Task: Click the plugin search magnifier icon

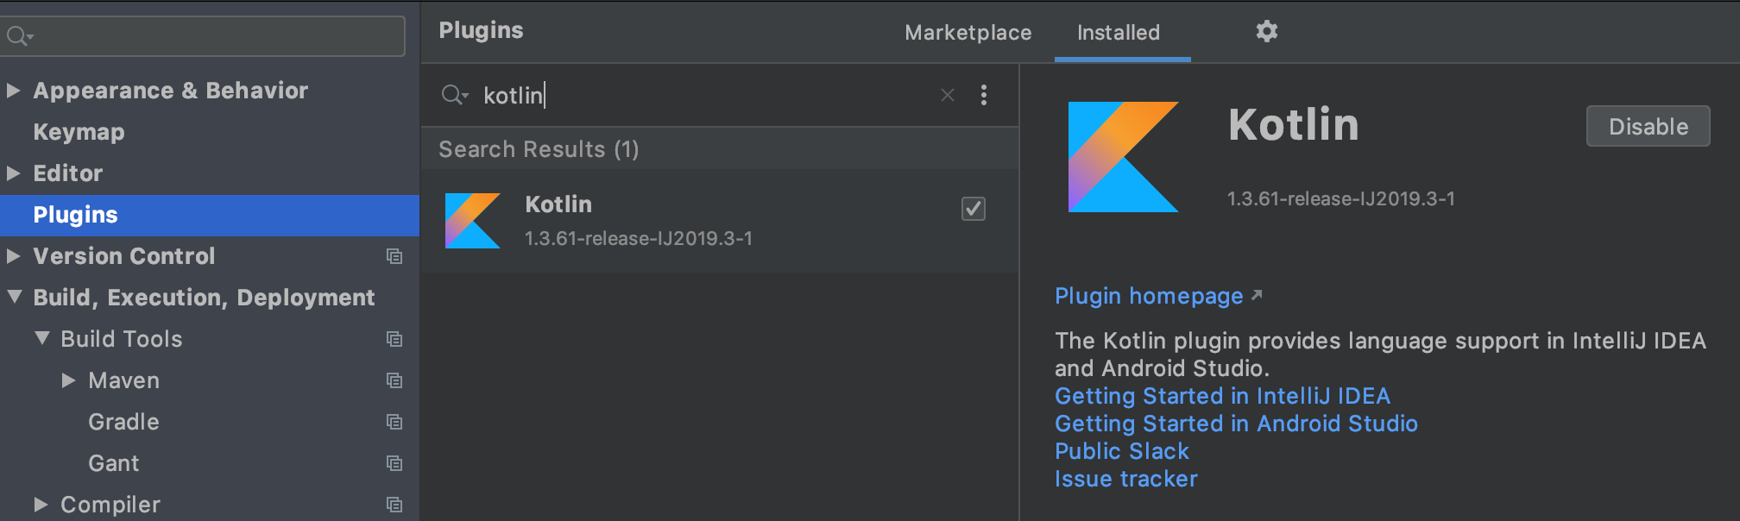Action: 453,95
